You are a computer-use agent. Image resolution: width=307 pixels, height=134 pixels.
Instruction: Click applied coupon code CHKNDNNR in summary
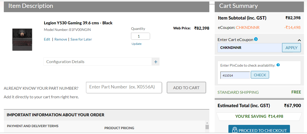click(x=248, y=27)
